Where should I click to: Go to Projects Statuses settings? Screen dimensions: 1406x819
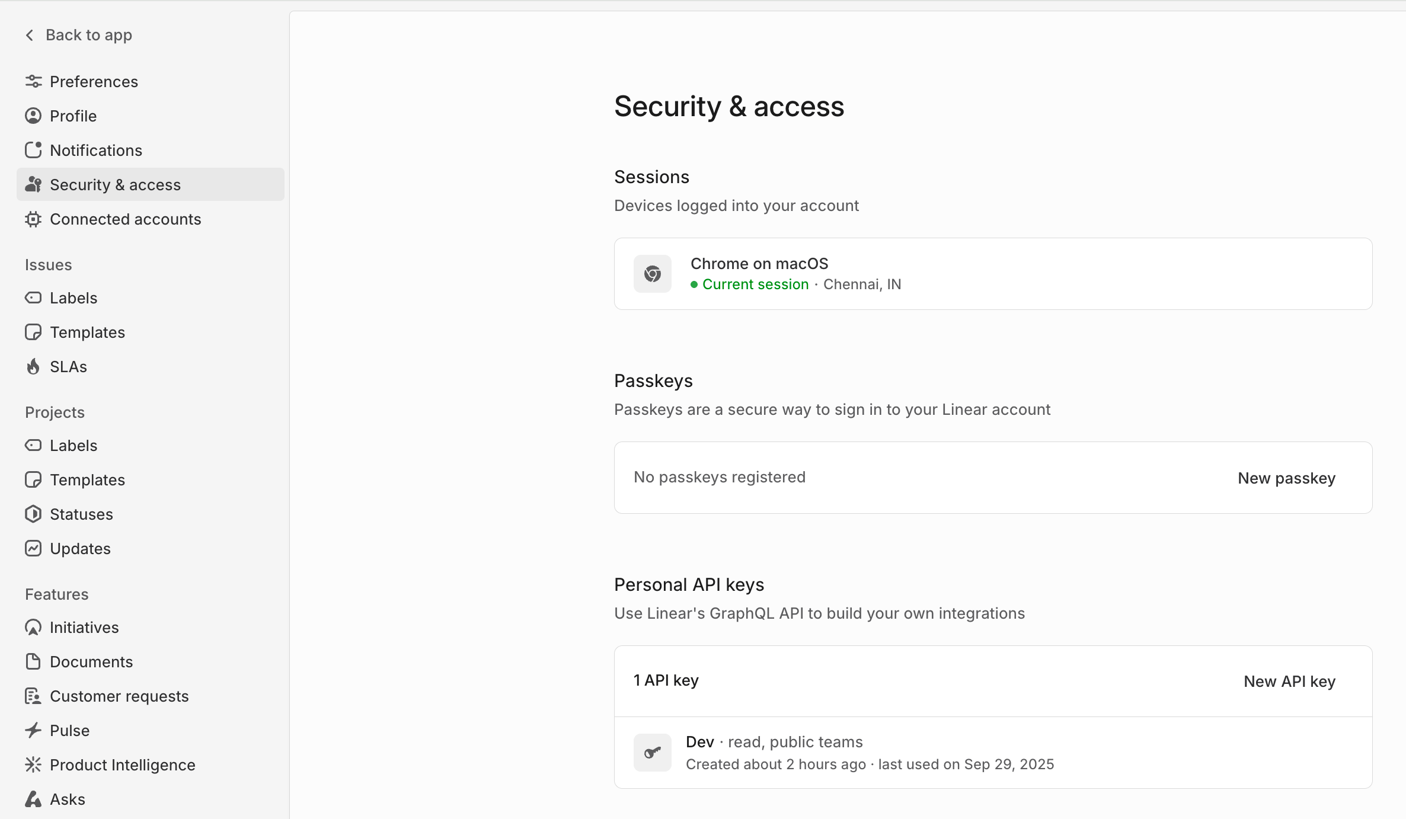pos(81,514)
